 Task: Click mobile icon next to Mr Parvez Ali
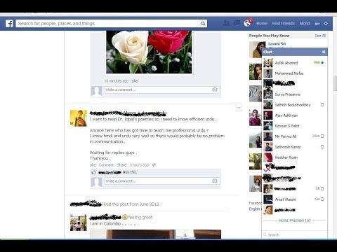coord(322,136)
